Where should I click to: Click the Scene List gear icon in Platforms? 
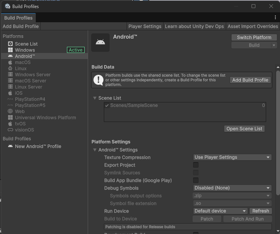10,44
